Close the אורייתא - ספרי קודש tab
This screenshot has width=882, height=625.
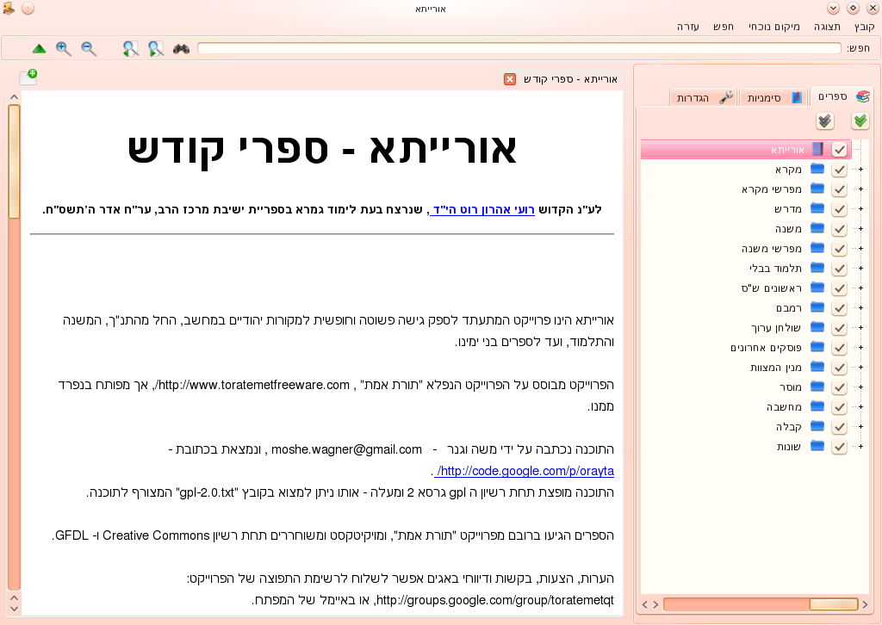coord(510,79)
